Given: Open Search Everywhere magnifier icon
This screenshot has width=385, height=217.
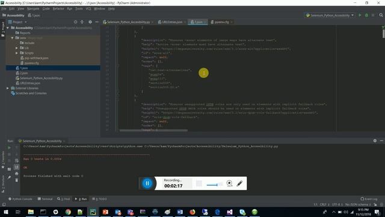Looking at the screenshot, I should point(381,15).
